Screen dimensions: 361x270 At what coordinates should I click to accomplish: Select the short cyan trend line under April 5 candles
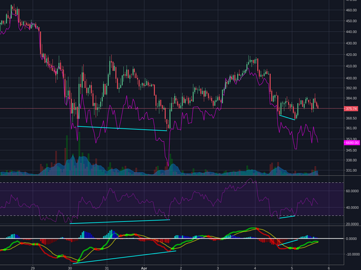(287, 117)
